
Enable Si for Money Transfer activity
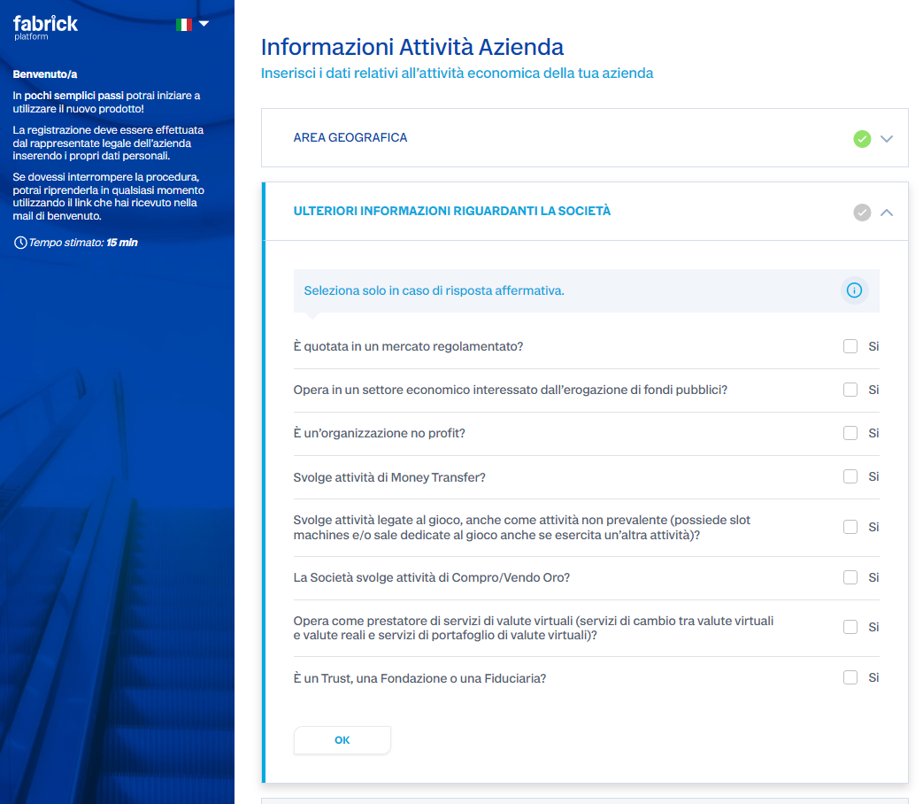click(x=850, y=476)
